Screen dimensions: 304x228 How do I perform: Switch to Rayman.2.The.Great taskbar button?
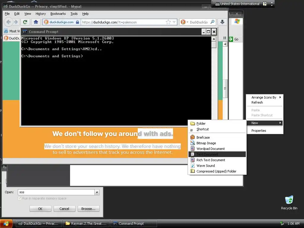(86, 224)
